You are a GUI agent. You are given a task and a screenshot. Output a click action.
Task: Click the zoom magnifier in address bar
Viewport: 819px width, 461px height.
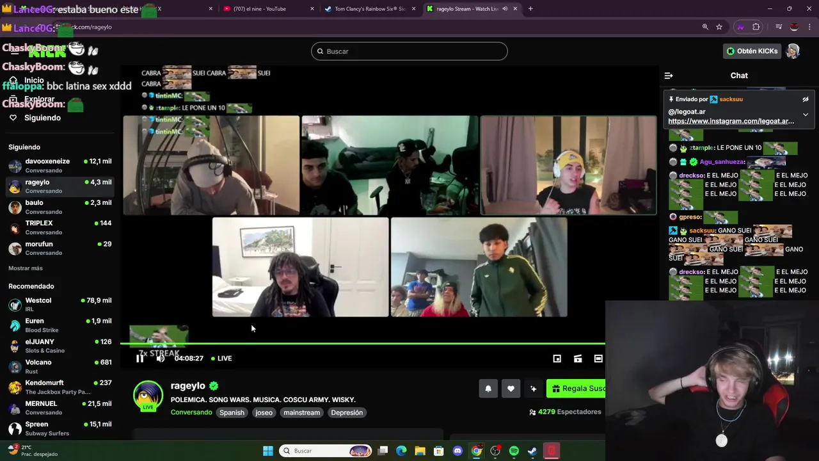(x=705, y=27)
